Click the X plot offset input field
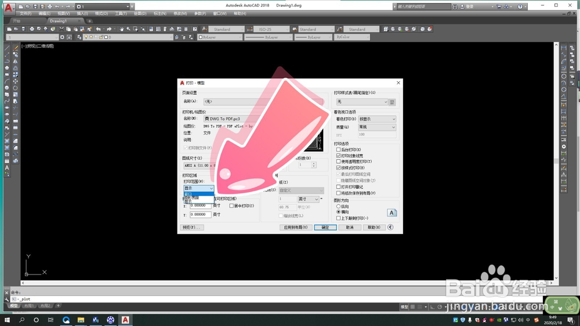 pos(200,206)
